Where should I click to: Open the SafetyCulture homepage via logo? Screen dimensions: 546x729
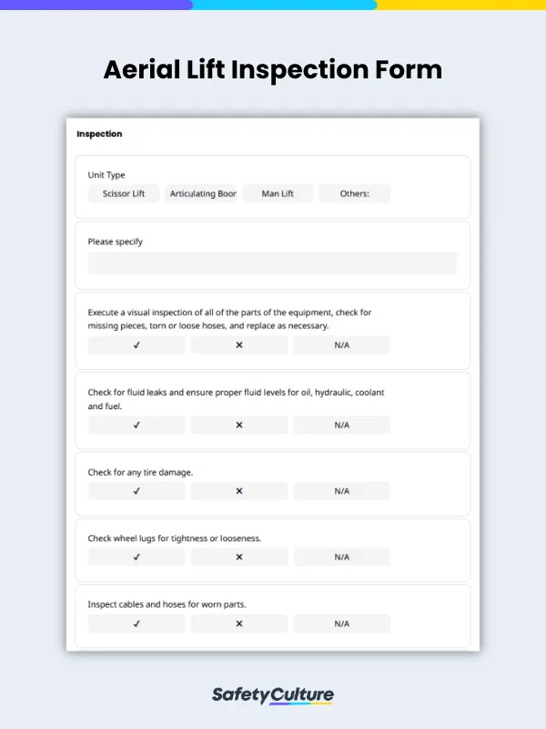pos(272,693)
